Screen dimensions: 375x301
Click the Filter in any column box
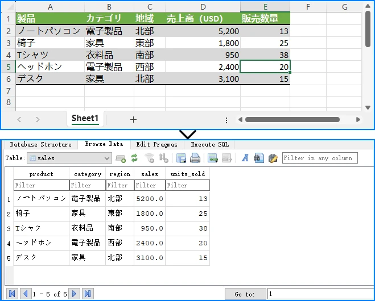click(320, 158)
